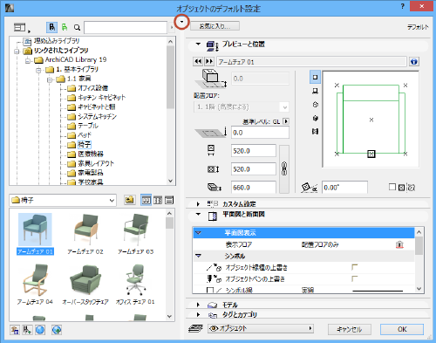The image size is (436, 343).
Task: Switch to small thumbnail view
Action: pyautogui.click(x=158, y=200)
